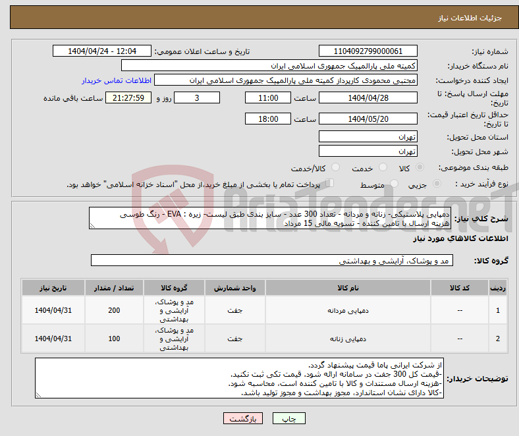Click the row number 1 cell
Screen dimensions: 519x436
pos(498,310)
